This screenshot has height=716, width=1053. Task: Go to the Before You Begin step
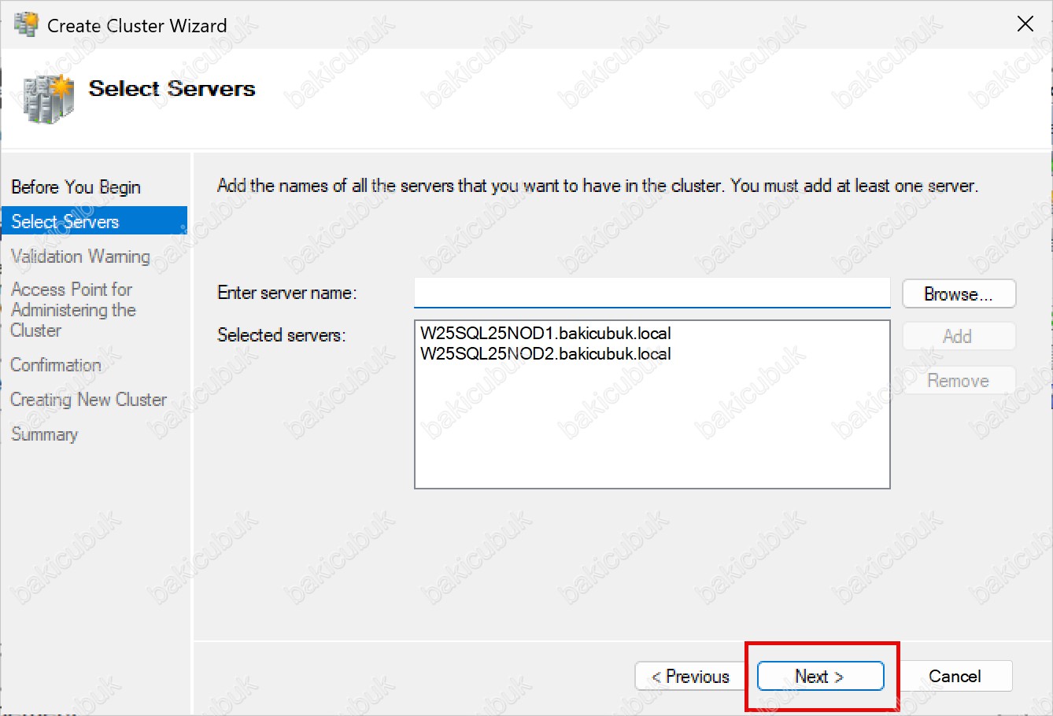pyautogui.click(x=76, y=187)
